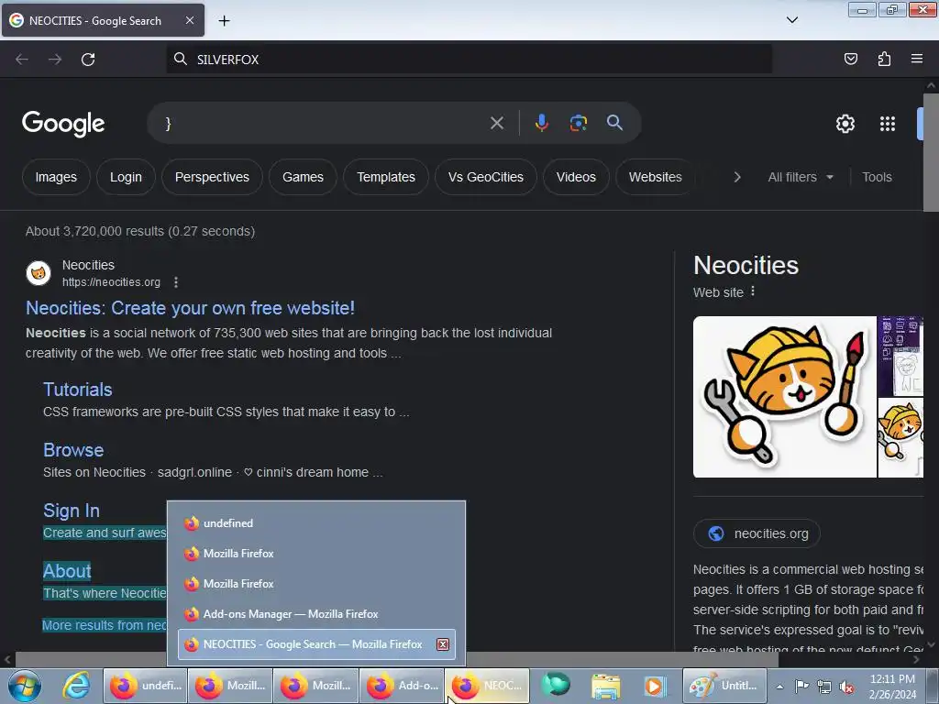The width and height of the screenshot is (939, 704).
Task: Reload the page with the refresh icon
Action: pos(88,60)
